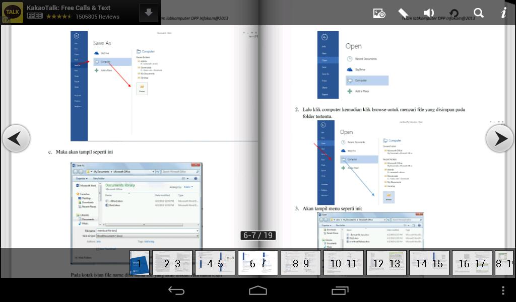
Task: Tap the undo rotate-arrow icon
Action: 454,13
